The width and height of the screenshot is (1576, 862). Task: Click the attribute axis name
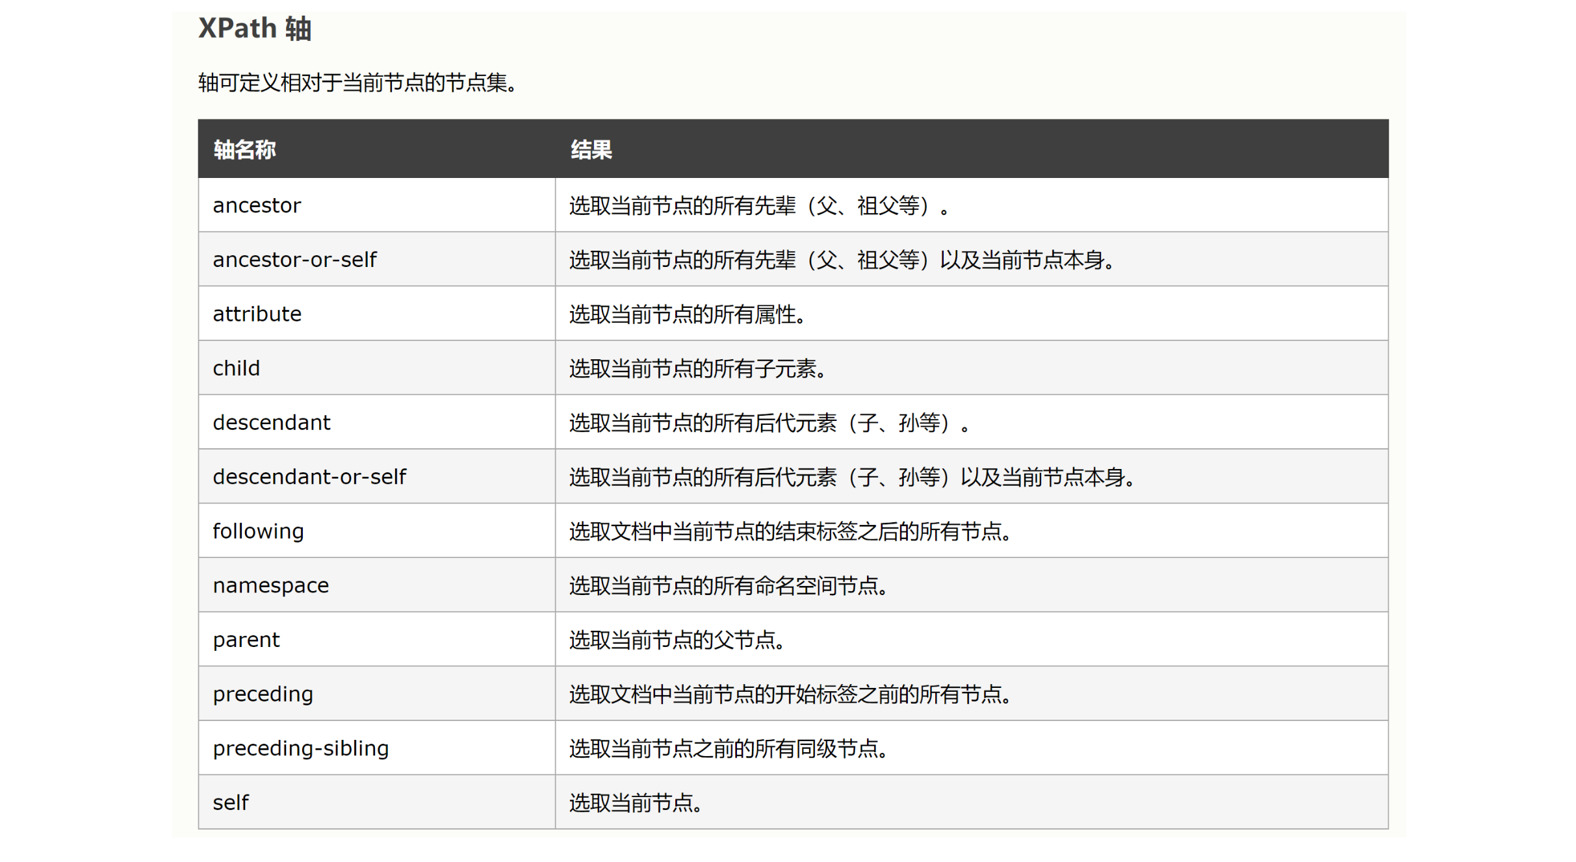257,314
